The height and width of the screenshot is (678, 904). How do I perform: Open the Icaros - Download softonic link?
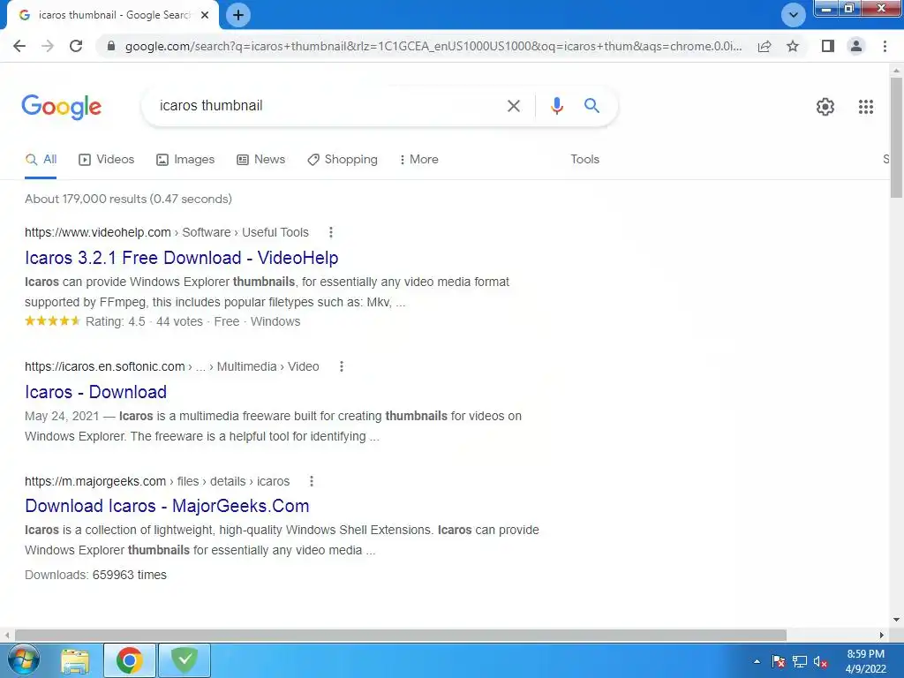pyautogui.click(x=95, y=392)
